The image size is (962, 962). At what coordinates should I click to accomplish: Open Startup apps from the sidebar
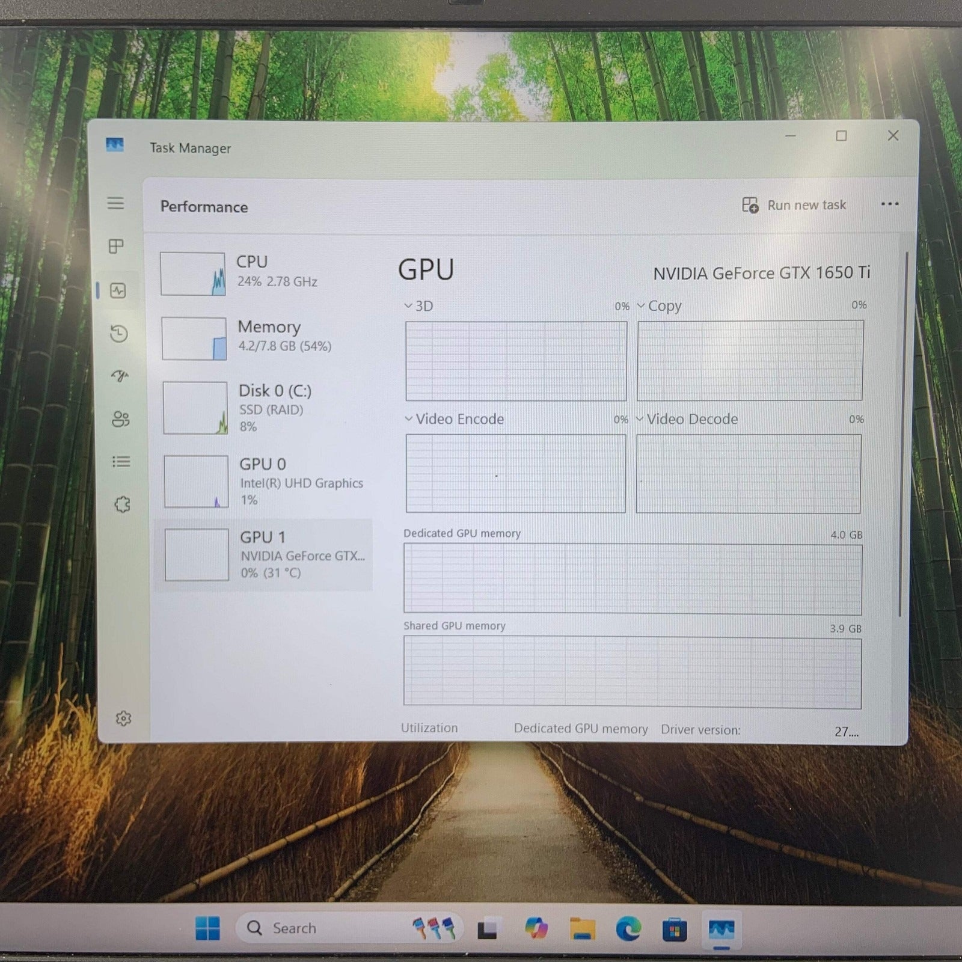pyautogui.click(x=120, y=376)
